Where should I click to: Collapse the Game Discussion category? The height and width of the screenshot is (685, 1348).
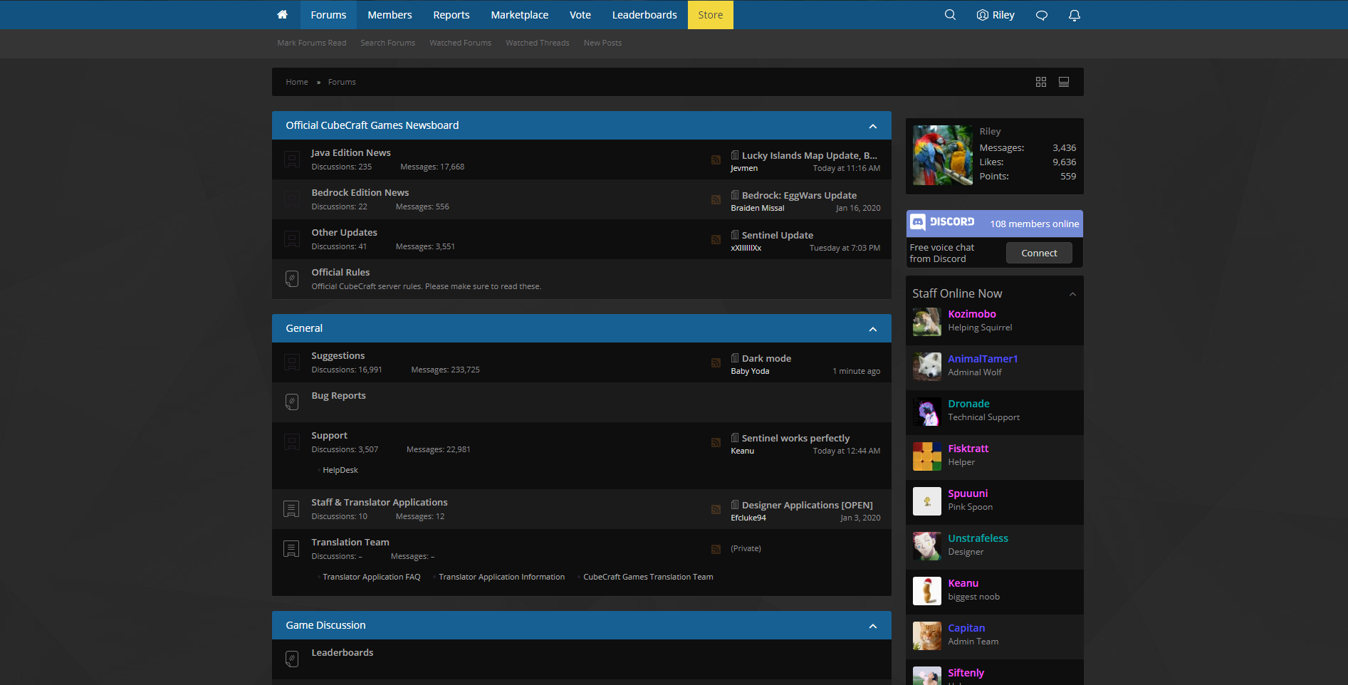pyautogui.click(x=873, y=626)
